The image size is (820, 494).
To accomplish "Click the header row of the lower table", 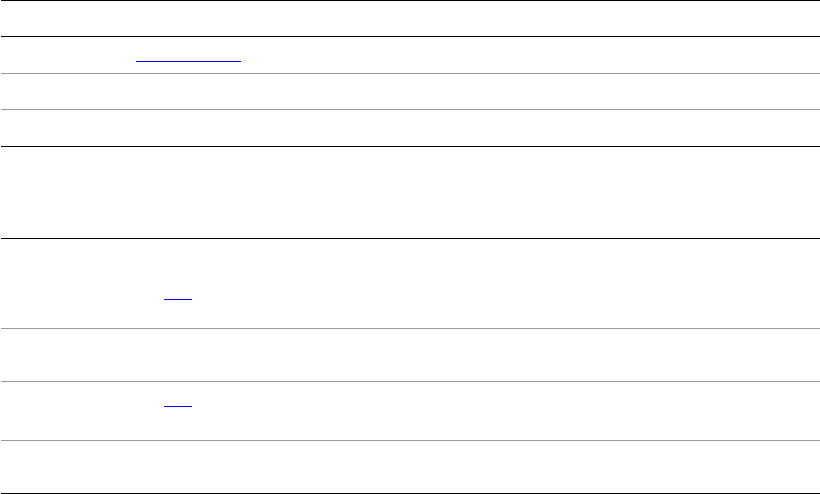I will point(409,257).
